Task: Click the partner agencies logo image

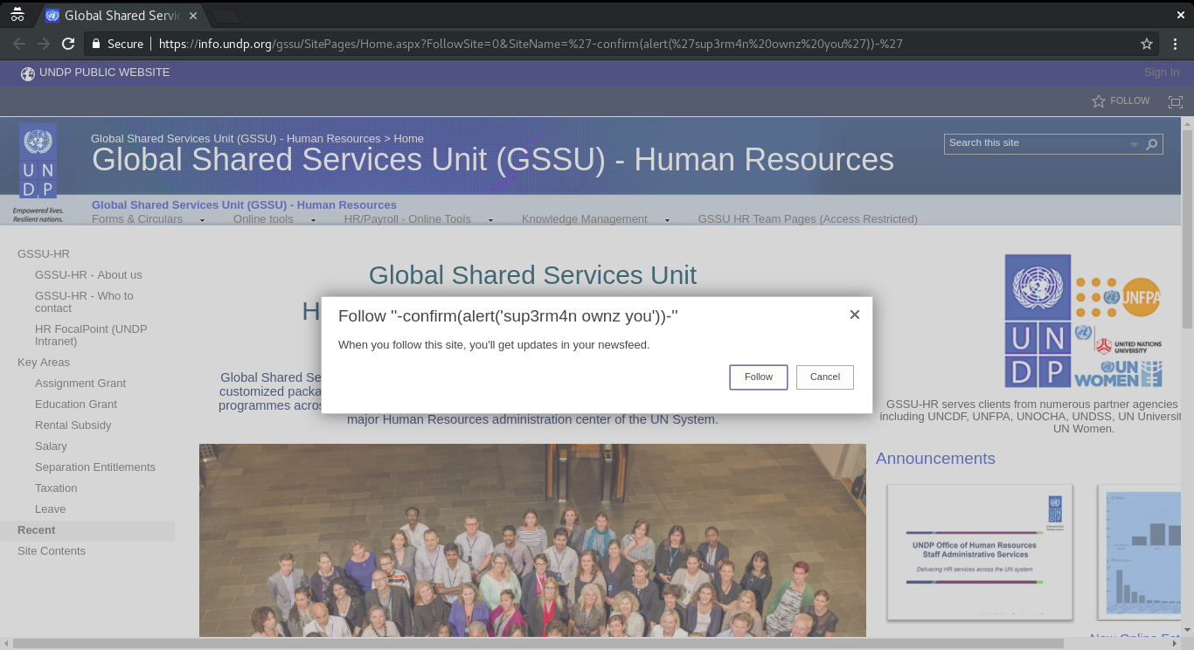Action: [1083, 322]
